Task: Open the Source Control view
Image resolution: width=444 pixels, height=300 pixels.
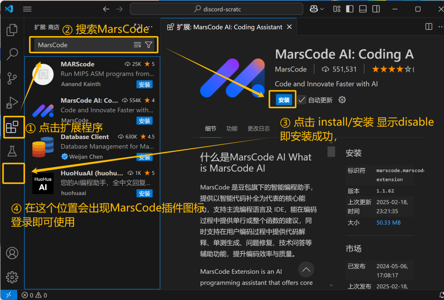Action: 12,78
